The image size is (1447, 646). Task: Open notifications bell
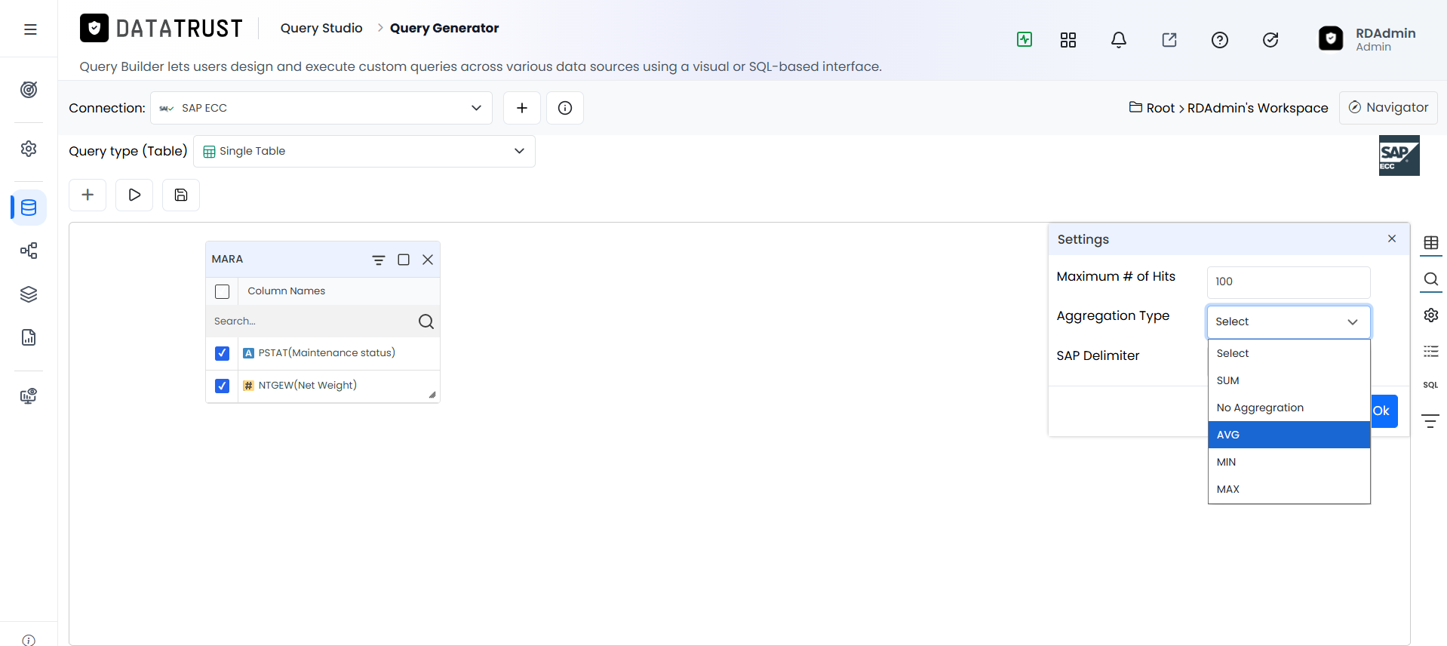tap(1119, 40)
